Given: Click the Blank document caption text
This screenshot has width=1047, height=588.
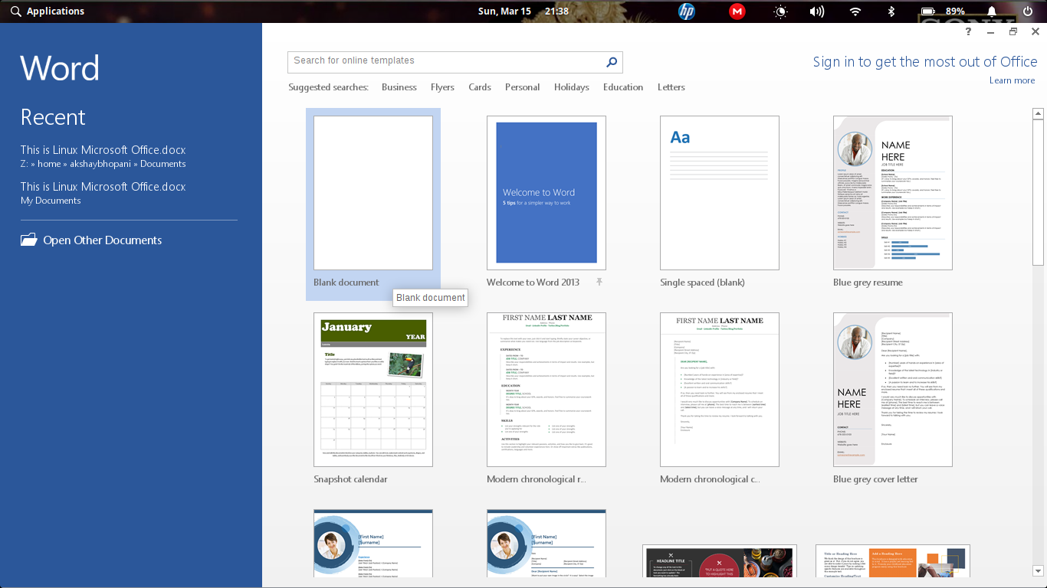Looking at the screenshot, I should coord(346,283).
